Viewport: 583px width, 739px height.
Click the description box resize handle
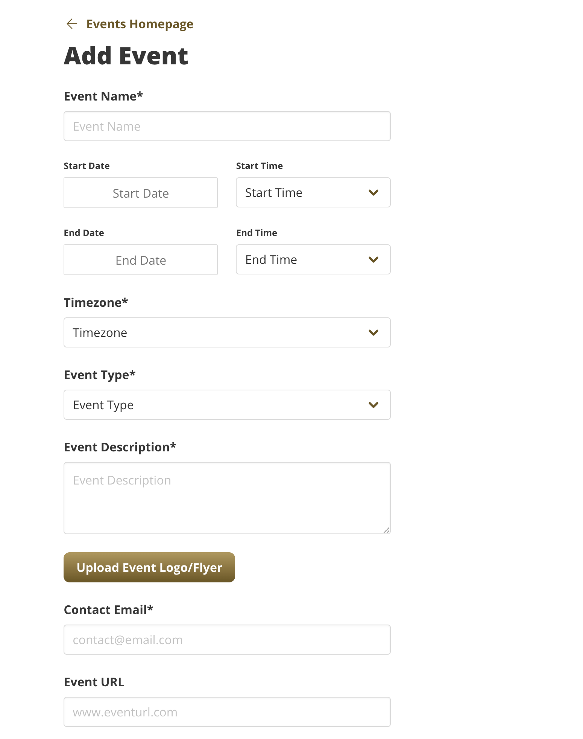coord(386,530)
